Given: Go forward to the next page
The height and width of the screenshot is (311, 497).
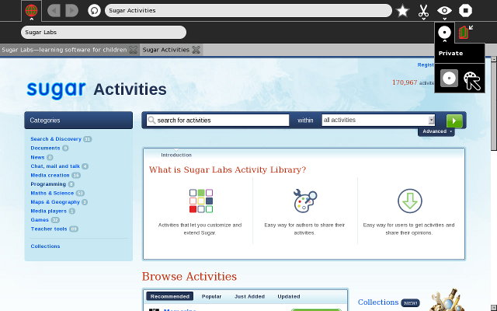Looking at the screenshot, I should 71,11.
